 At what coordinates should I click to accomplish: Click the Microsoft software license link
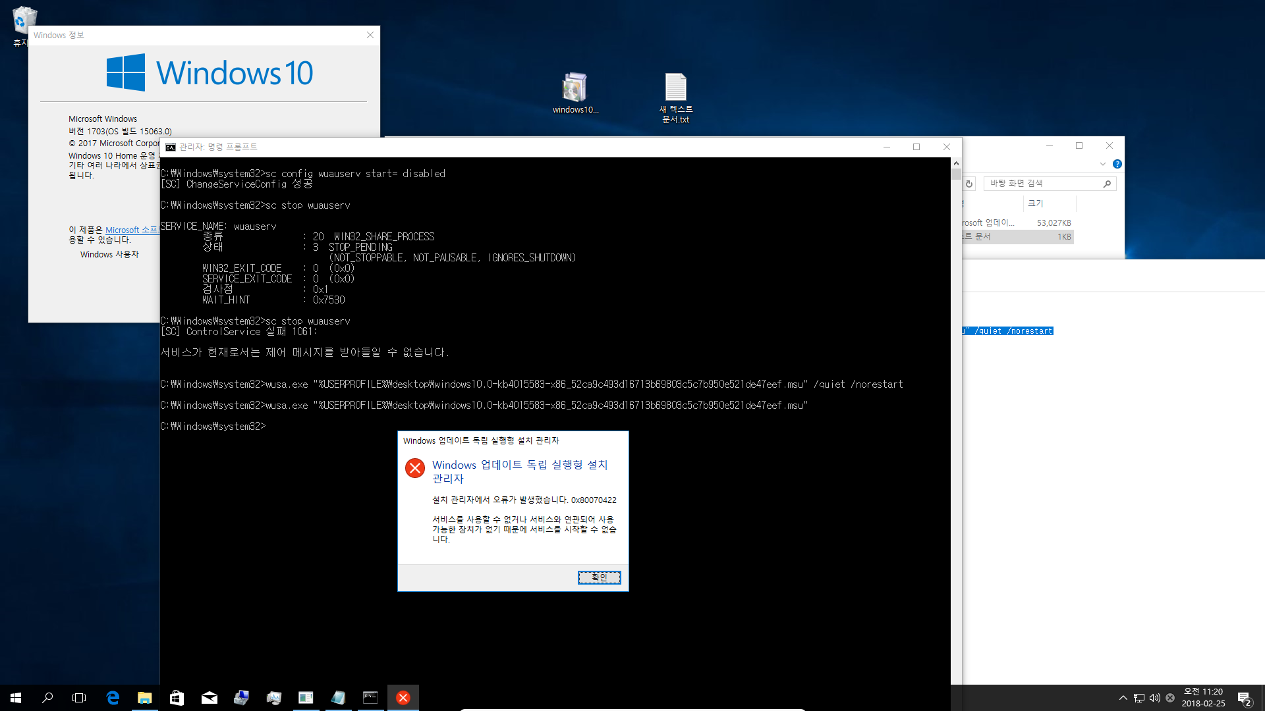(x=132, y=230)
